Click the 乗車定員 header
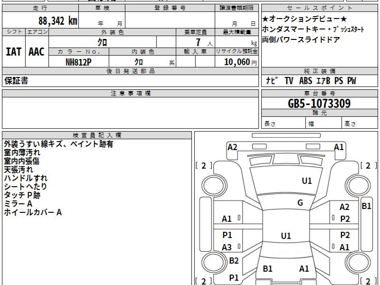This screenshot has height=285, width=380. point(195,32)
